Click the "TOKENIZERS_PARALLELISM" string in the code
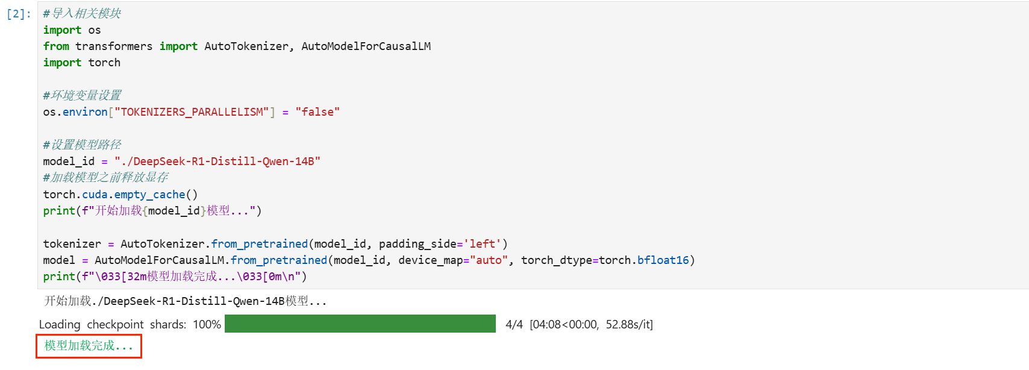Image resolution: width=1029 pixels, height=370 pixels. [192, 112]
